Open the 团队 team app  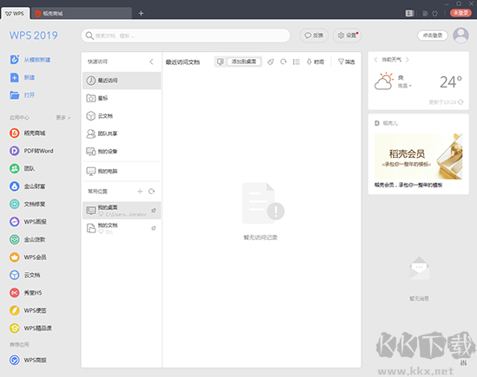pyautogui.click(x=22, y=168)
